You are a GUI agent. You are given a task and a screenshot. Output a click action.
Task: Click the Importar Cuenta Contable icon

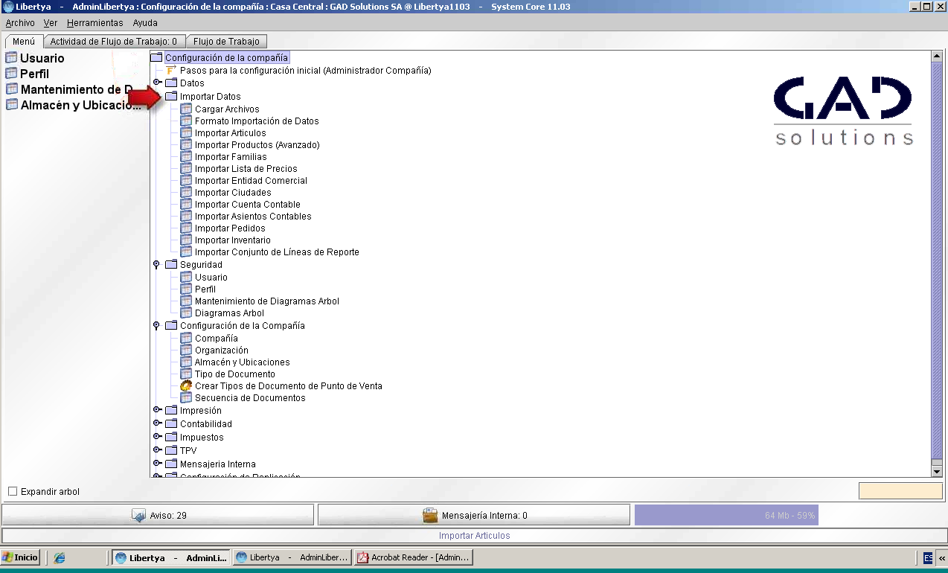coord(186,205)
